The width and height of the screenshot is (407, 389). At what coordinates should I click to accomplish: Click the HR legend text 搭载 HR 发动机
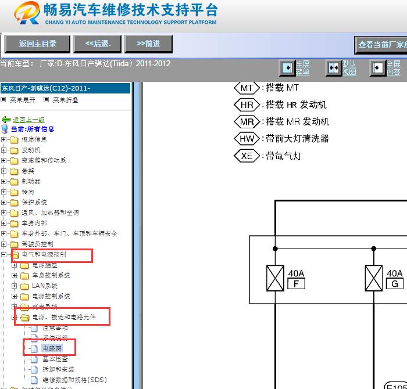(296, 105)
